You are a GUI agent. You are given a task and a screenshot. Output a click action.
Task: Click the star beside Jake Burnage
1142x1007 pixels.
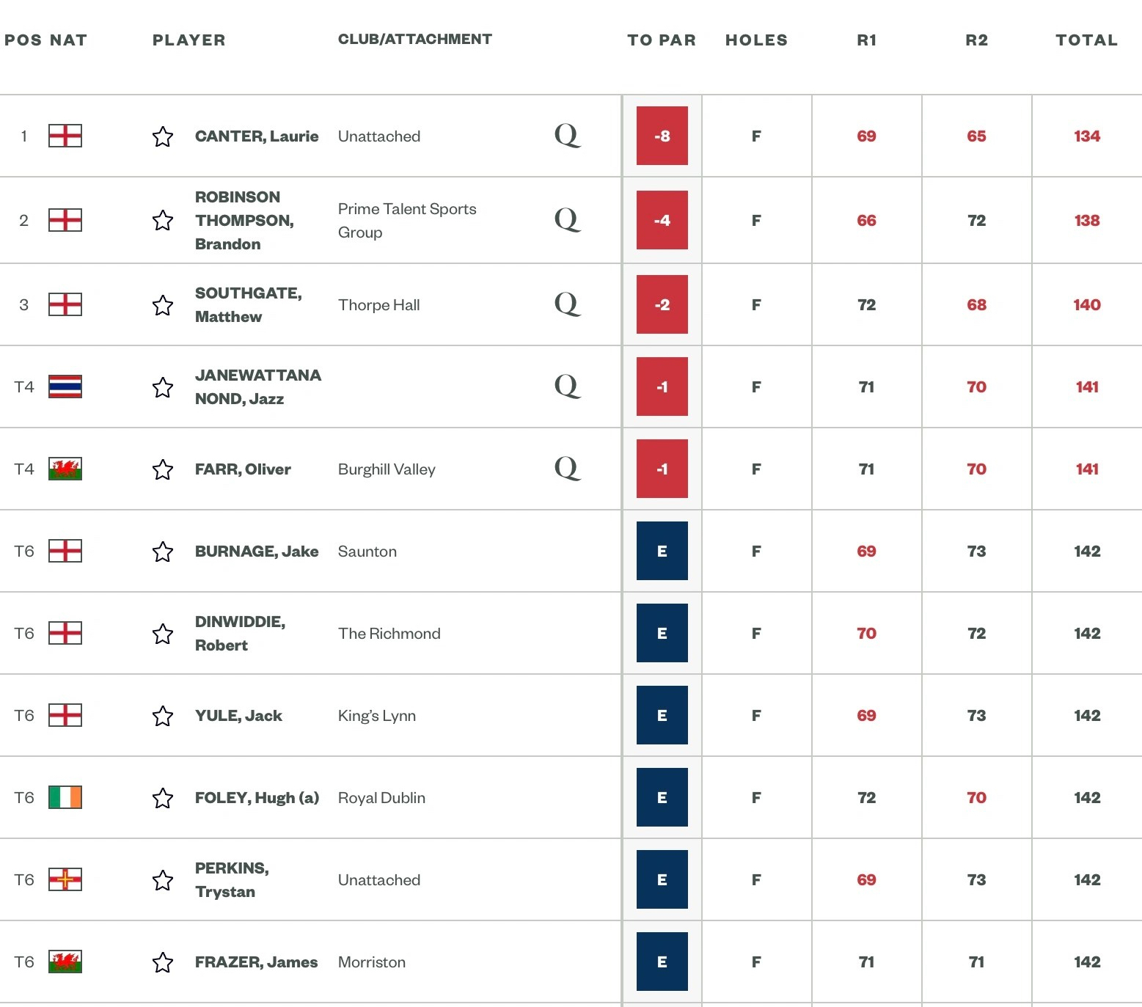pos(163,552)
